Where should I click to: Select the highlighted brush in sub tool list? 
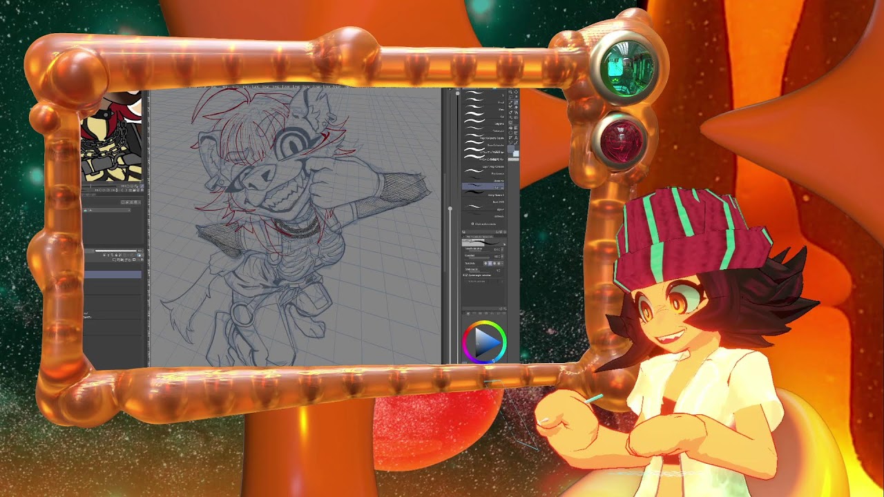[483, 186]
